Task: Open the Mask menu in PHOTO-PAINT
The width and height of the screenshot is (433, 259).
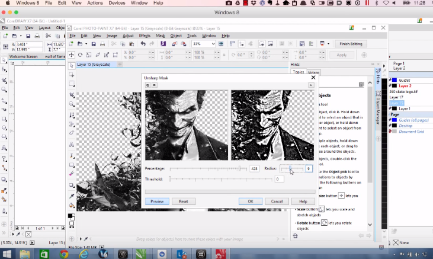Action: point(160,36)
